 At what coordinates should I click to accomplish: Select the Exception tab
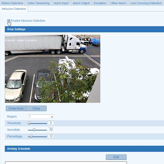tap(100, 3)
